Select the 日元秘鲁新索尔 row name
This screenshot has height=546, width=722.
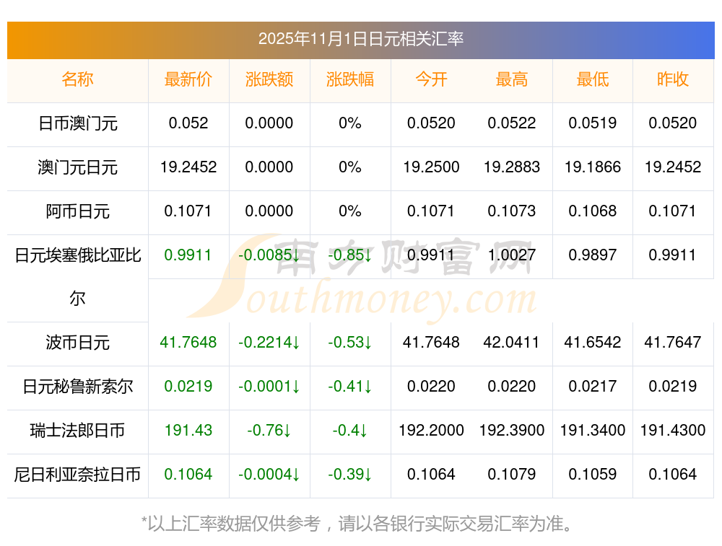tap(77, 387)
